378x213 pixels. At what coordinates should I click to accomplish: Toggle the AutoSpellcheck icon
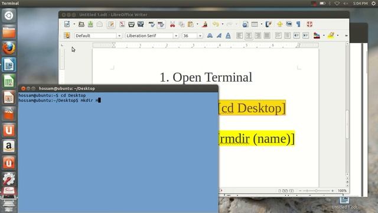(161, 24)
